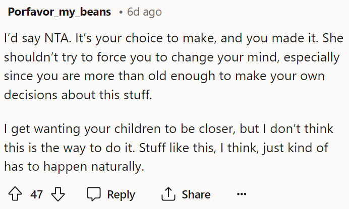
Task: Click the text "decisions about this stuff"
Action: coord(78,95)
